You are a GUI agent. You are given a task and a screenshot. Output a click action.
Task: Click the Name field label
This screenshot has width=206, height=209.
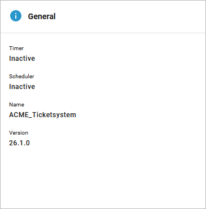coord(16,105)
